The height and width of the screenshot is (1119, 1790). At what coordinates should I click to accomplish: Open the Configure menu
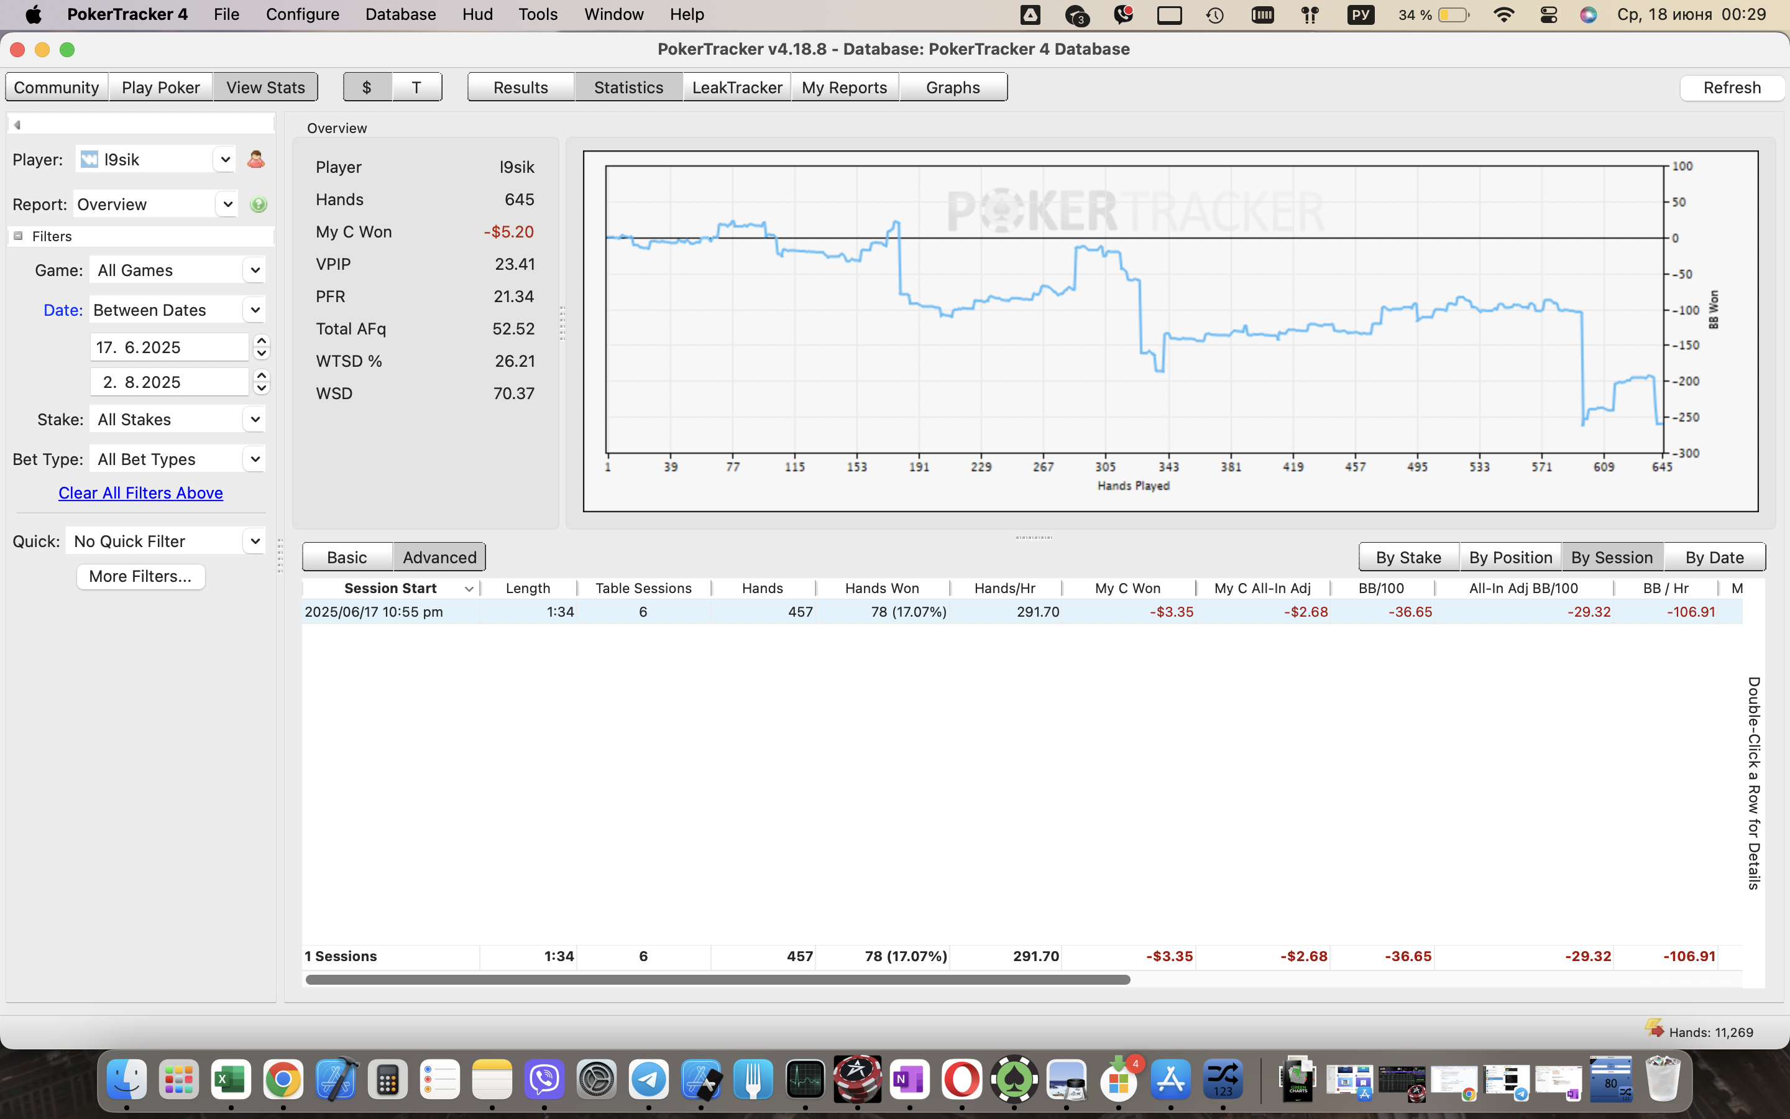point(303,15)
